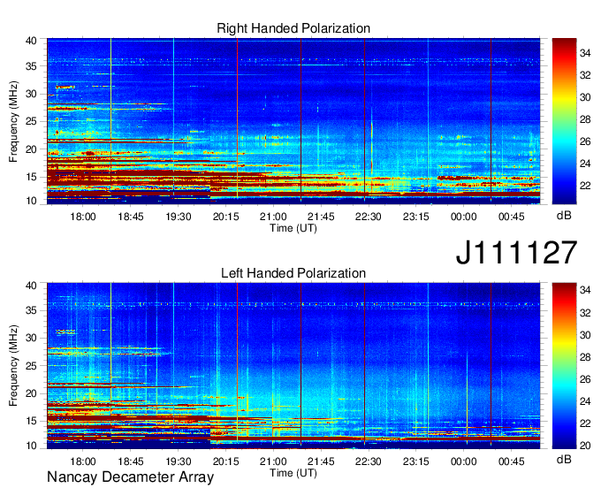601x488 pixels.
Task: Click the "34" label on the lower colorbar
Action: [585, 291]
